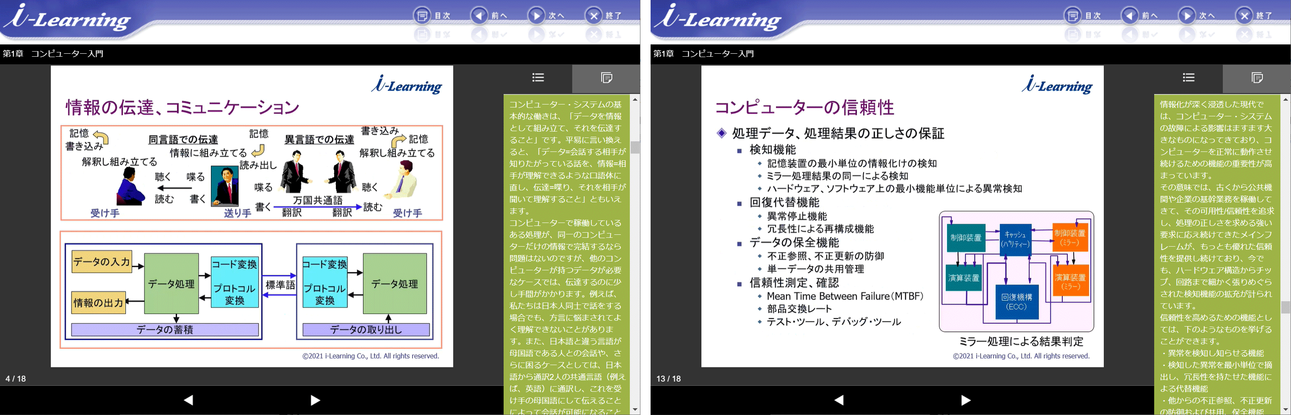Click 回復代替機能 bullet in right slide
1291x415 pixels.
pos(784,202)
